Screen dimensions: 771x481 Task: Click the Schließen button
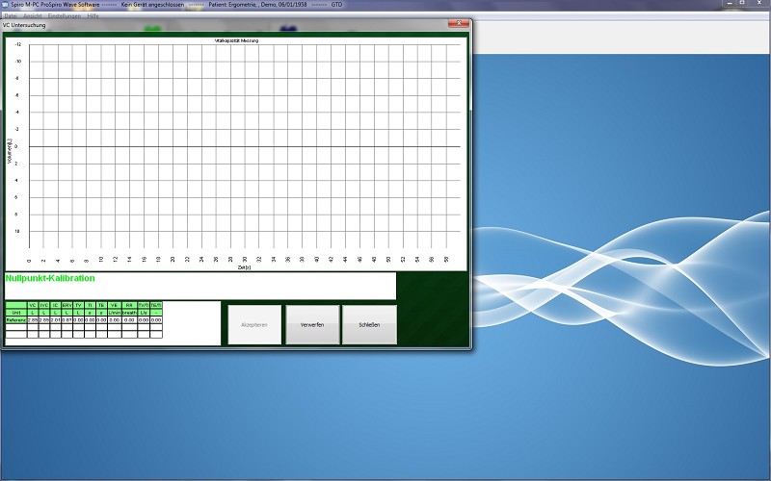click(369, 325)
